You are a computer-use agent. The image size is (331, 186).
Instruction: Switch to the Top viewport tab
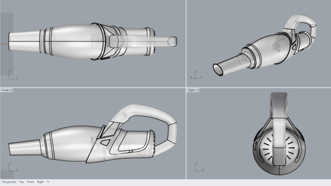(21, 182)
